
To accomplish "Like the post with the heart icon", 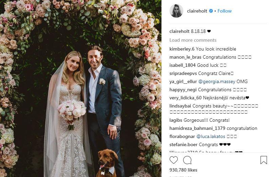I will [x=174, y=160].
